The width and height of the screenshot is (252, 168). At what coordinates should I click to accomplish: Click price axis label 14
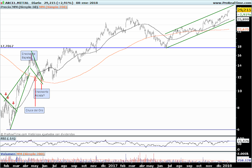tap(239, 66)
